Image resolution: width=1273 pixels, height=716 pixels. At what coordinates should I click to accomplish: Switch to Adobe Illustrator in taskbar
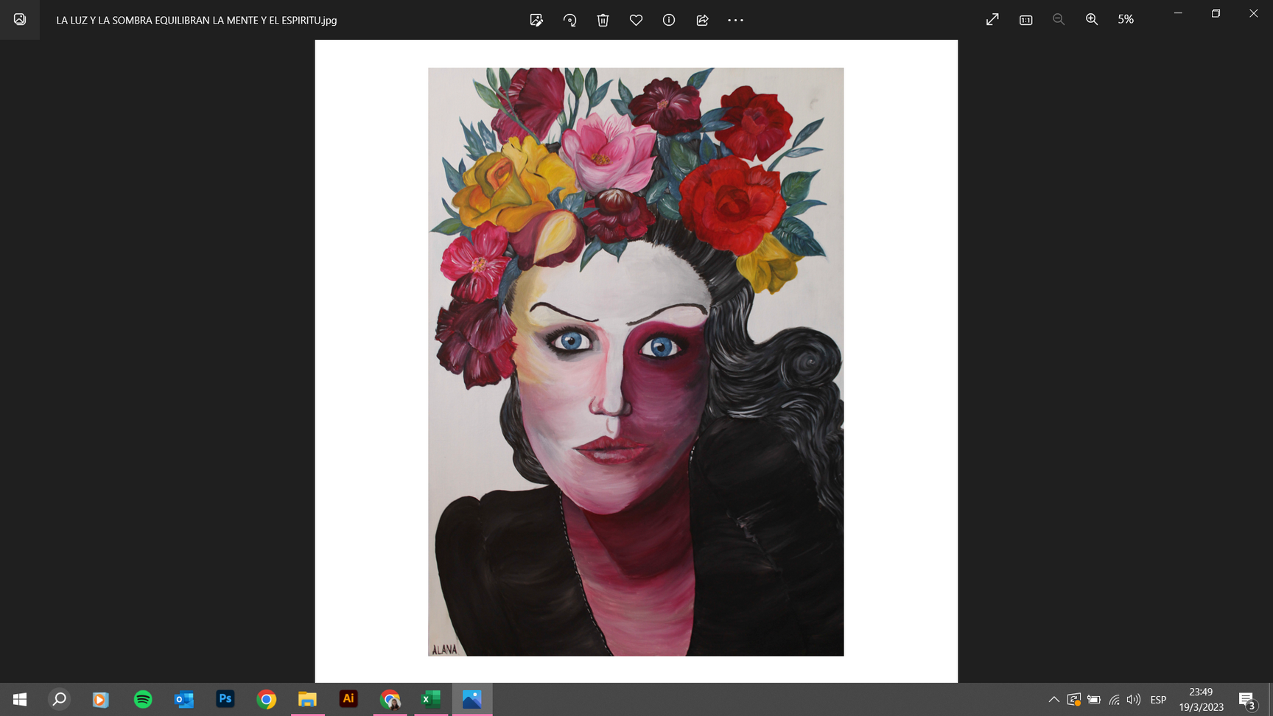(x=348, y=699)
